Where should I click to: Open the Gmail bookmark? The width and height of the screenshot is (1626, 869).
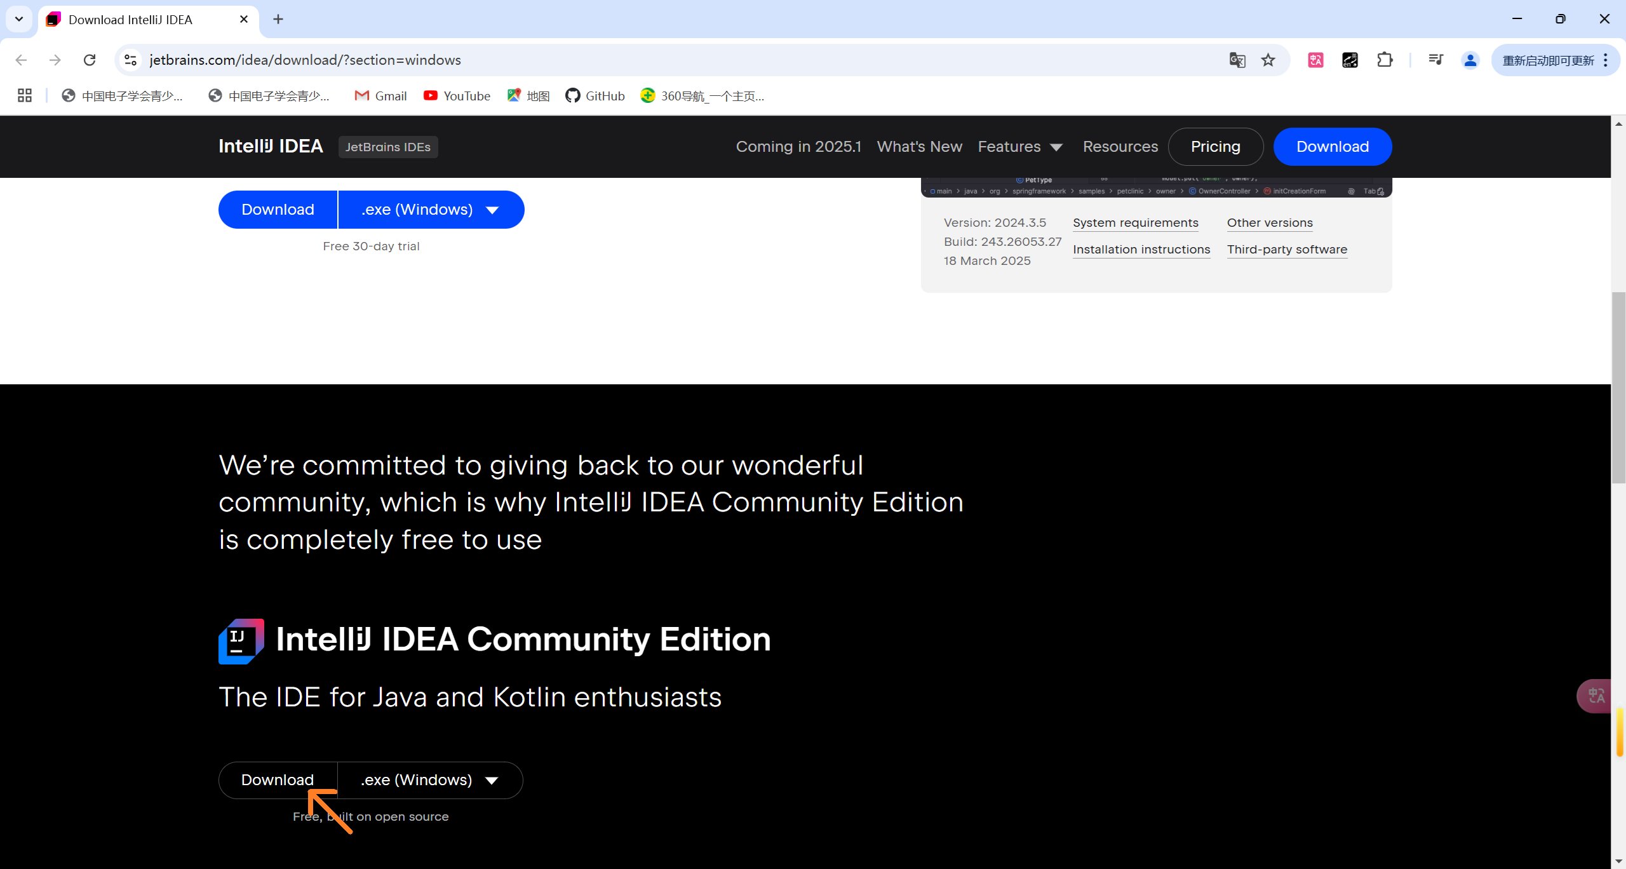coord(380,96)
